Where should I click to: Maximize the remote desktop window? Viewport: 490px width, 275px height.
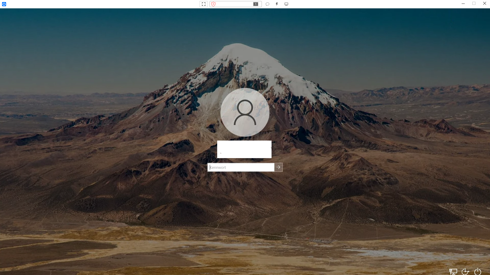pos(474,4)
